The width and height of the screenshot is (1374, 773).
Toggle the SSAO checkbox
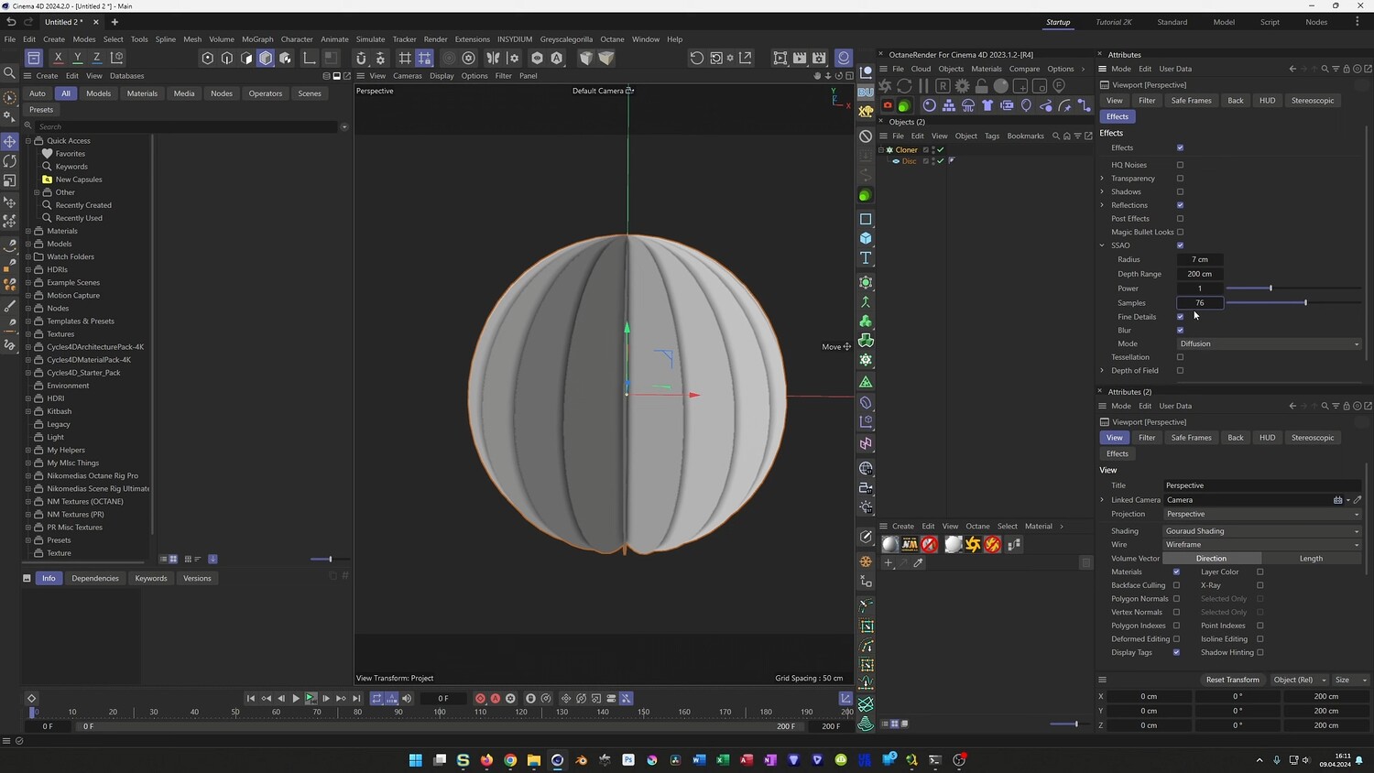click(x=1180, y=245)
